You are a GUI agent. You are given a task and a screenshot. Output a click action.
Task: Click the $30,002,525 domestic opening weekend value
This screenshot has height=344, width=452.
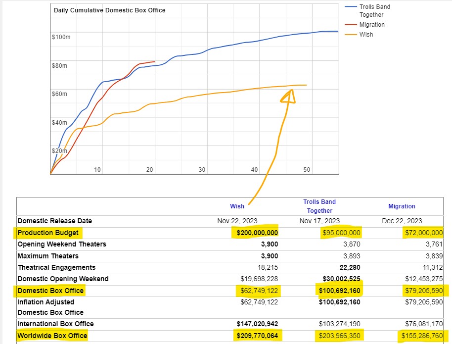tap(340, 279)
